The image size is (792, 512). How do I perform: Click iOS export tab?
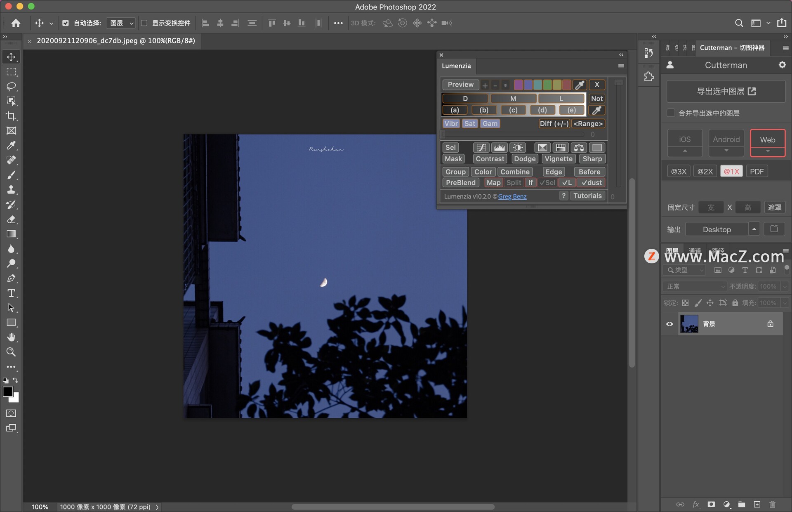(x=685, y=139)
